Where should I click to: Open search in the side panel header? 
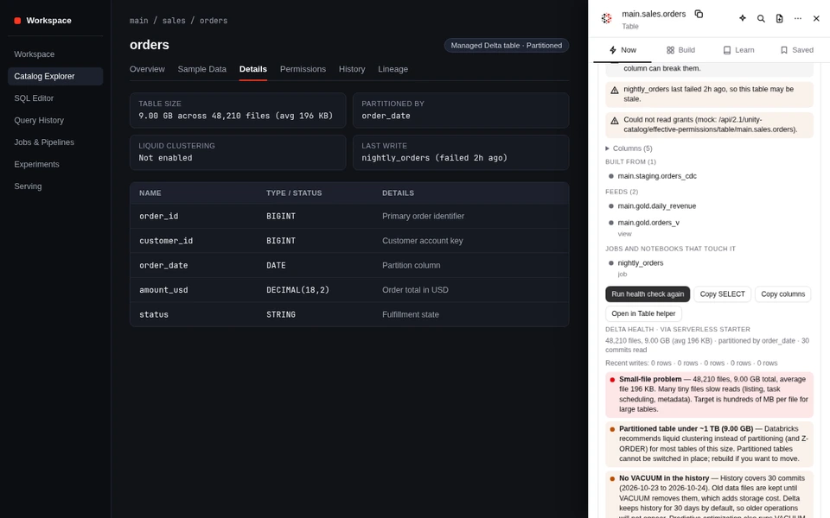[x=761, y=18]
